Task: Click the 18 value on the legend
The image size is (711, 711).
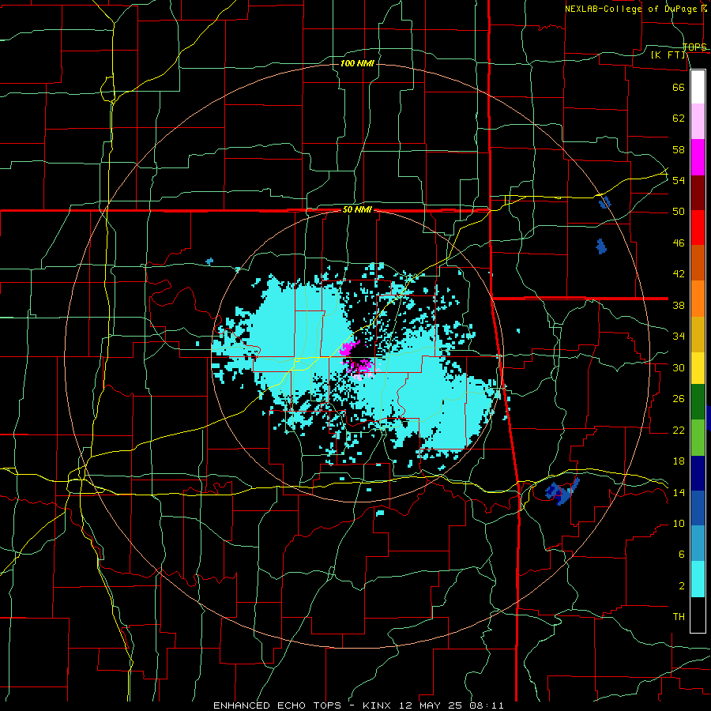Action: 679,461
